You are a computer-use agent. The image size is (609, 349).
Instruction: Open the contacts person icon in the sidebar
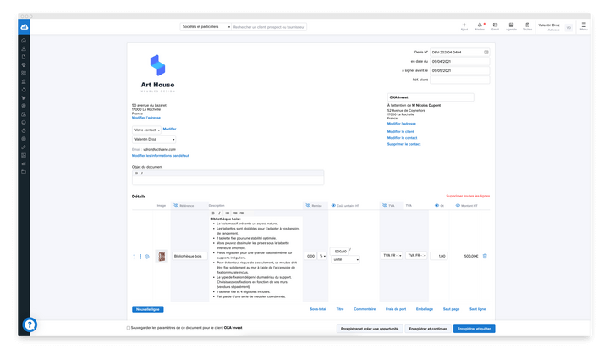coord(24,48)
